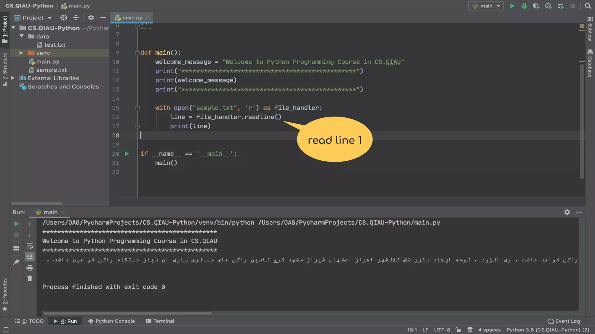Clear run output with trash icon

click(x=30, y=278)
